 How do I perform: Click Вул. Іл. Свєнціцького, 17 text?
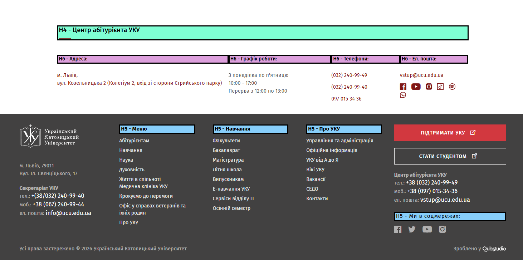(48, 173)
